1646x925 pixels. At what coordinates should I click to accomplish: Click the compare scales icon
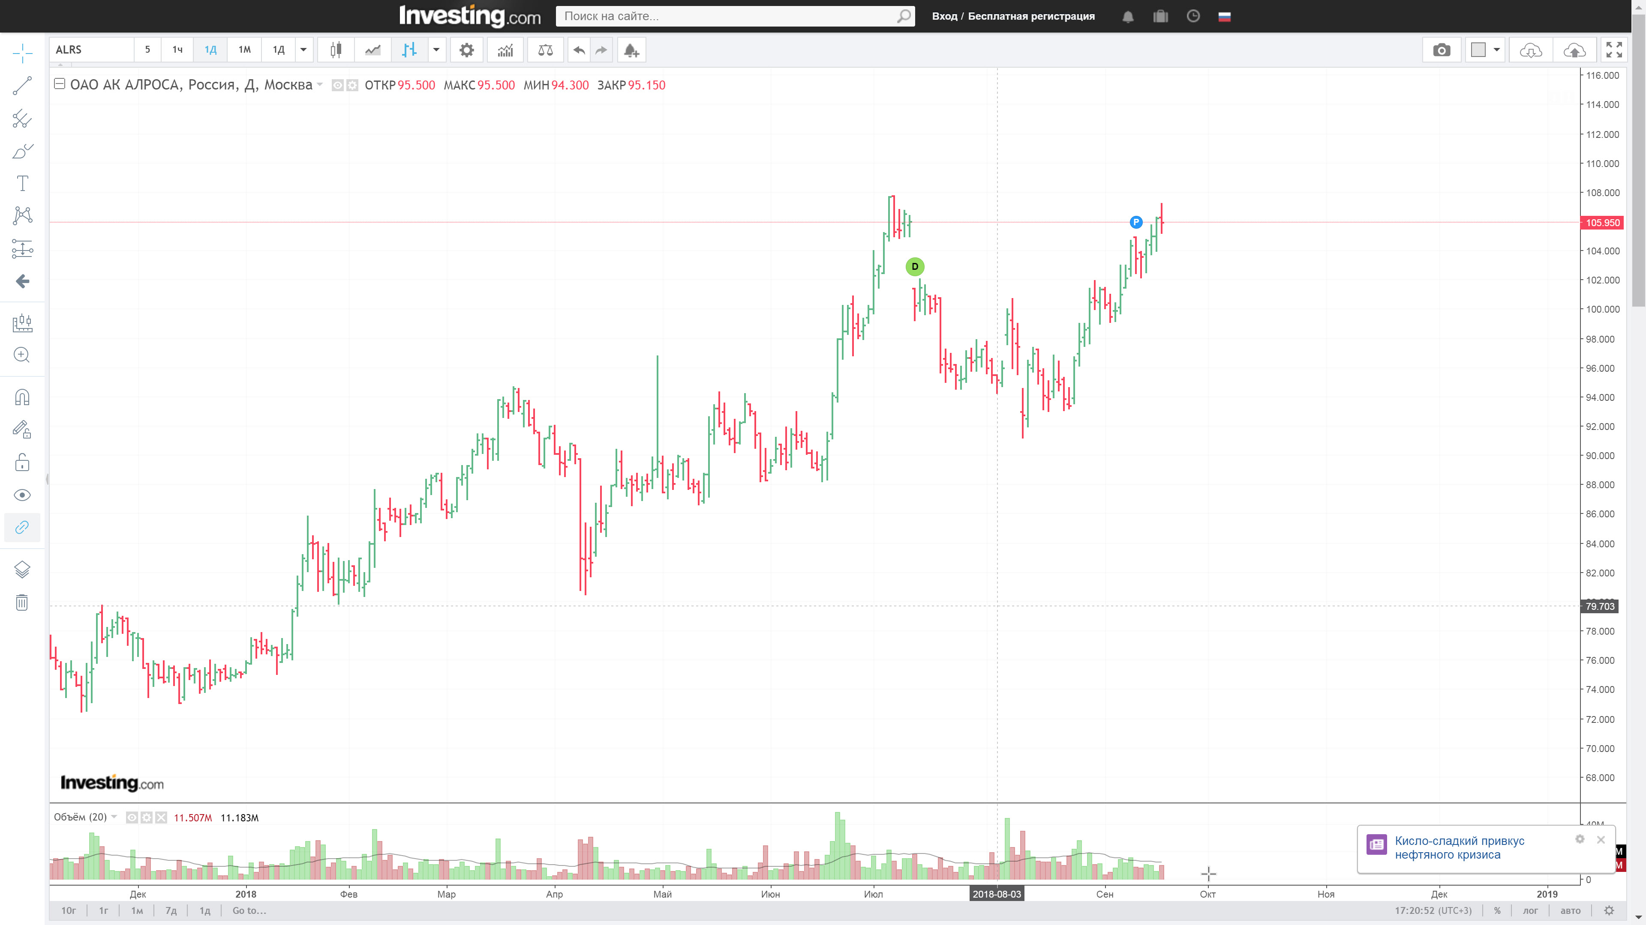[x=545, y=50]
